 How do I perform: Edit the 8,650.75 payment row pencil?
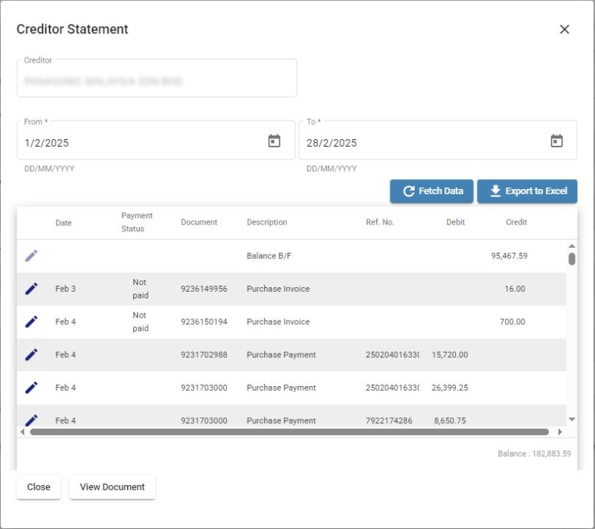click(x=31, y=420)
